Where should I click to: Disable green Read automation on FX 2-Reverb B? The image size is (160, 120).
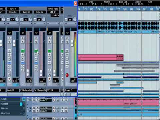[x=36, y=51]
